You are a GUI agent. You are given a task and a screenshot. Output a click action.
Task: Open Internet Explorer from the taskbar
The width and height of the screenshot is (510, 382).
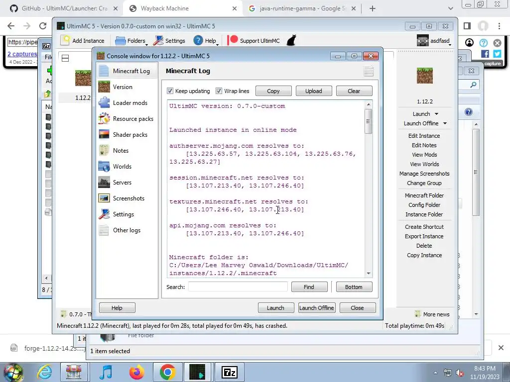click(x=44, y=372)
